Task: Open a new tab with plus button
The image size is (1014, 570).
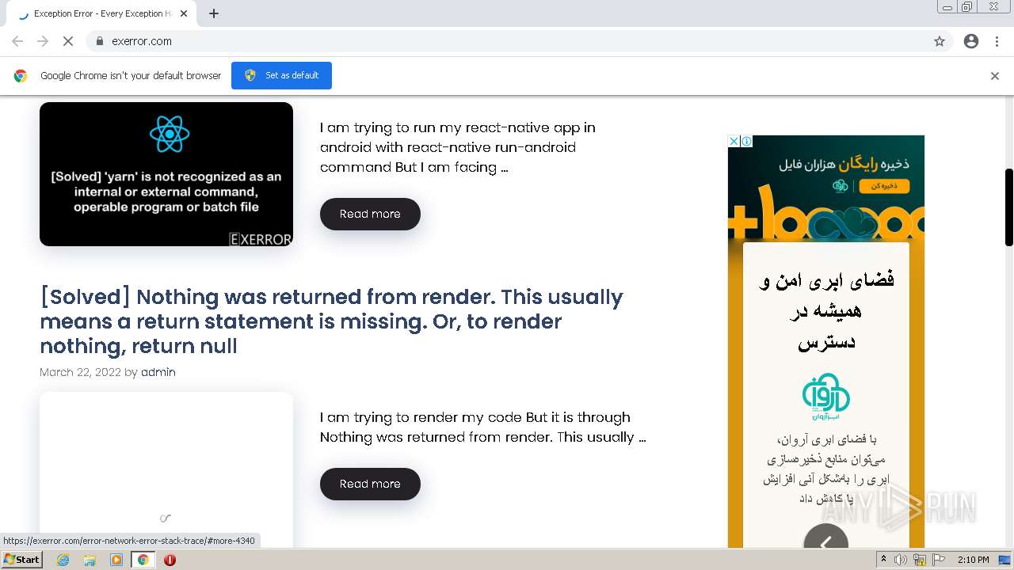Action: pos(214,13)
